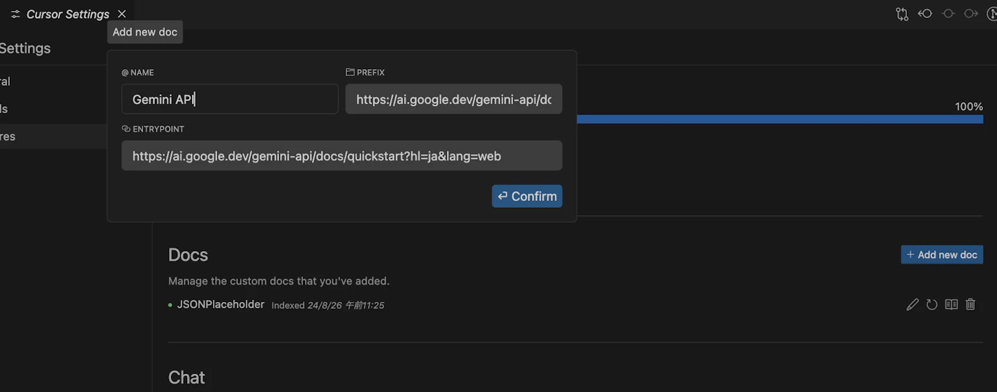Go to previous change arrow icon
The height and width of the screenshot is (392, 997).
pyautogui.click(x=925, y=14)
